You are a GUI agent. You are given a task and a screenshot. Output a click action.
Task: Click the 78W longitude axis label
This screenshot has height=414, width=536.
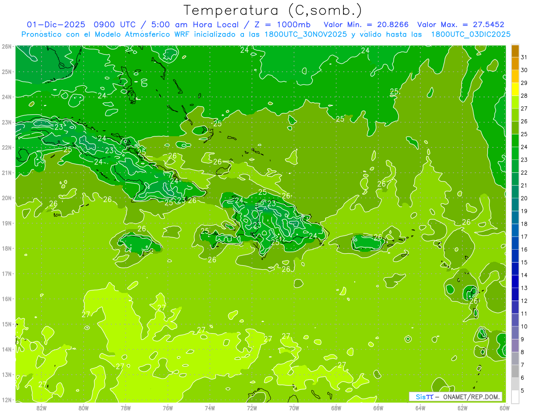(x=126, y=408)
